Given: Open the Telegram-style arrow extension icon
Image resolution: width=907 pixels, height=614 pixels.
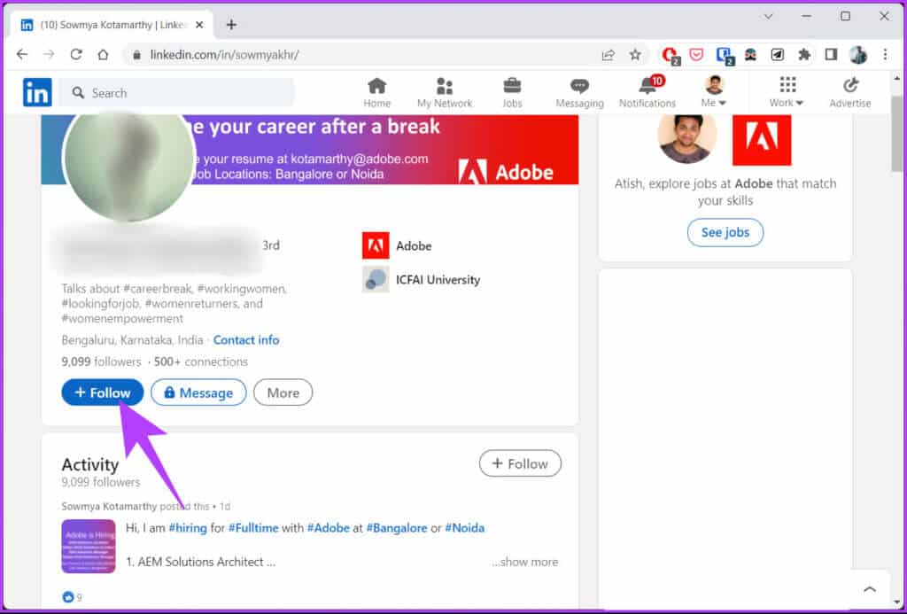Looking at the screenshot, I should pyautogui.click(x=778, y=55).
